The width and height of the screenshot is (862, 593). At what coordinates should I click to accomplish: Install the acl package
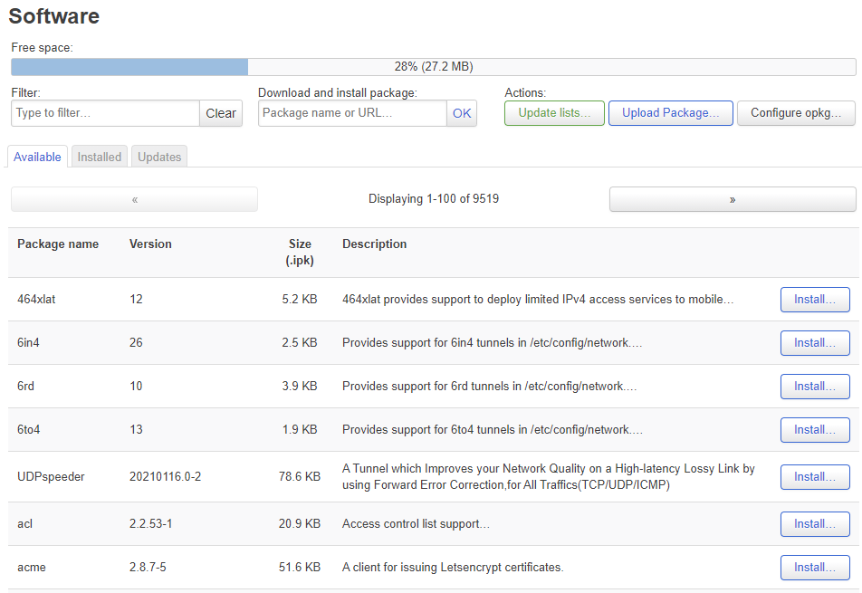pyautogui.click(x=814, y=524)
